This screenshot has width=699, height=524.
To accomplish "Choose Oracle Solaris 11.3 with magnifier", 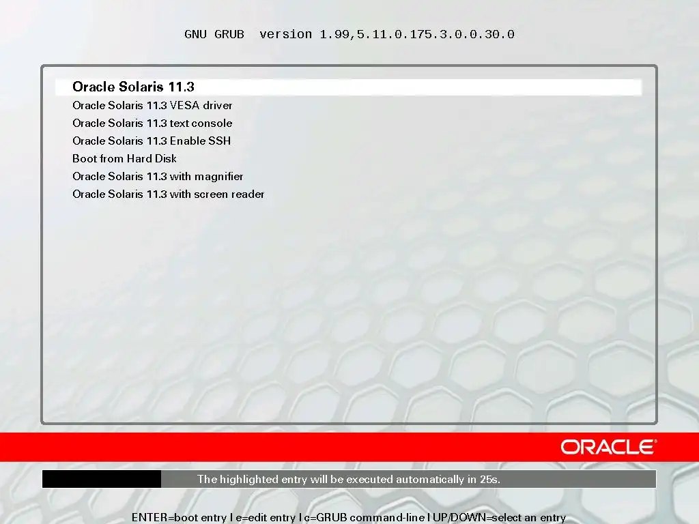I will (x=158, y=177).
